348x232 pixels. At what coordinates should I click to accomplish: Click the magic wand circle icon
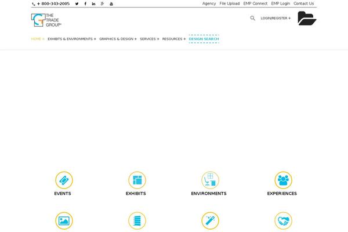point(210,220)
